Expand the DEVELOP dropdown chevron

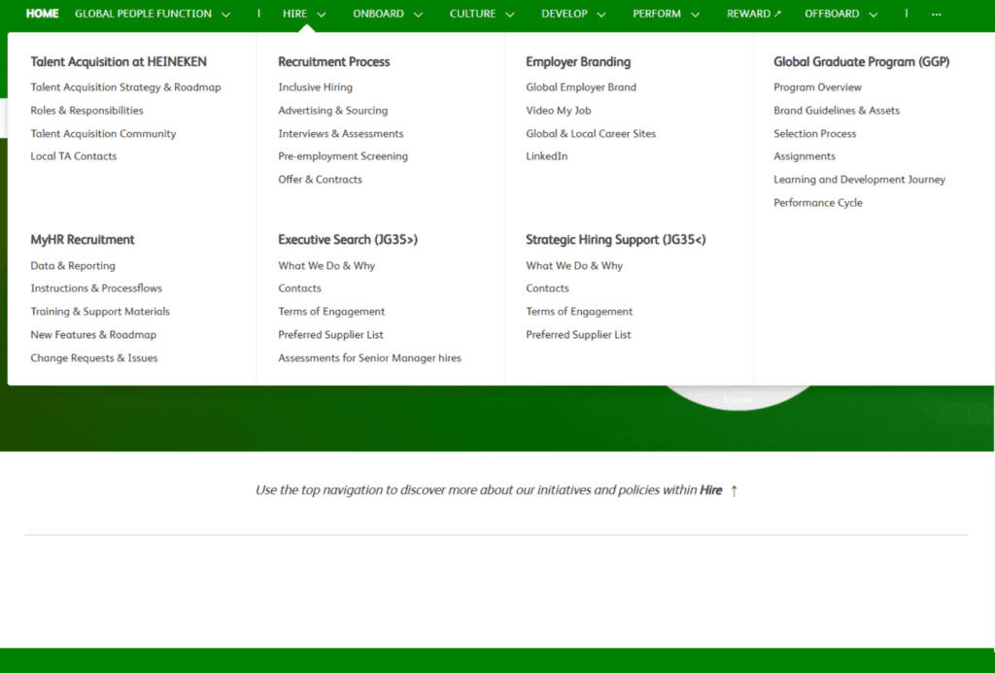[601, 15]
